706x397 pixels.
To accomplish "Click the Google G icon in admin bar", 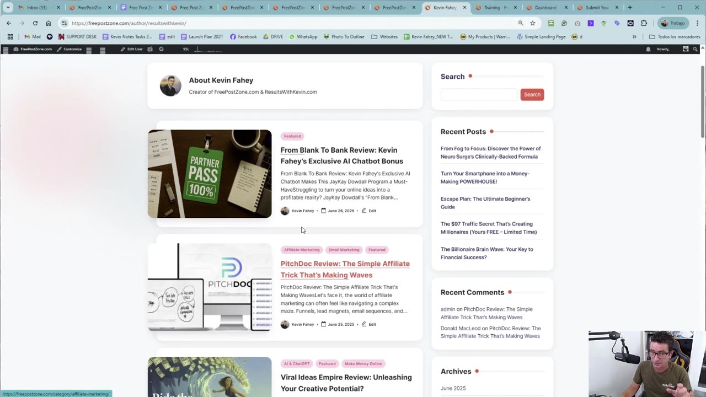I will [161, 49].
